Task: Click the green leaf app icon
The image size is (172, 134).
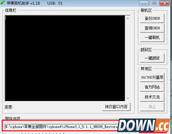Action: pyautogui.click(x=3, y=3)
